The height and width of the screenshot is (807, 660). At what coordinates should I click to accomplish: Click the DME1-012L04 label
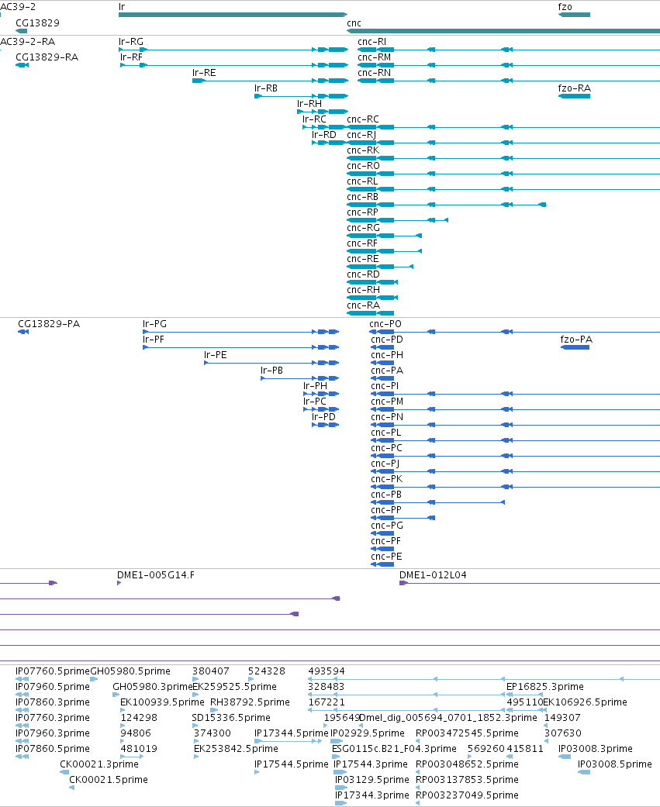[x=433, y=575]
